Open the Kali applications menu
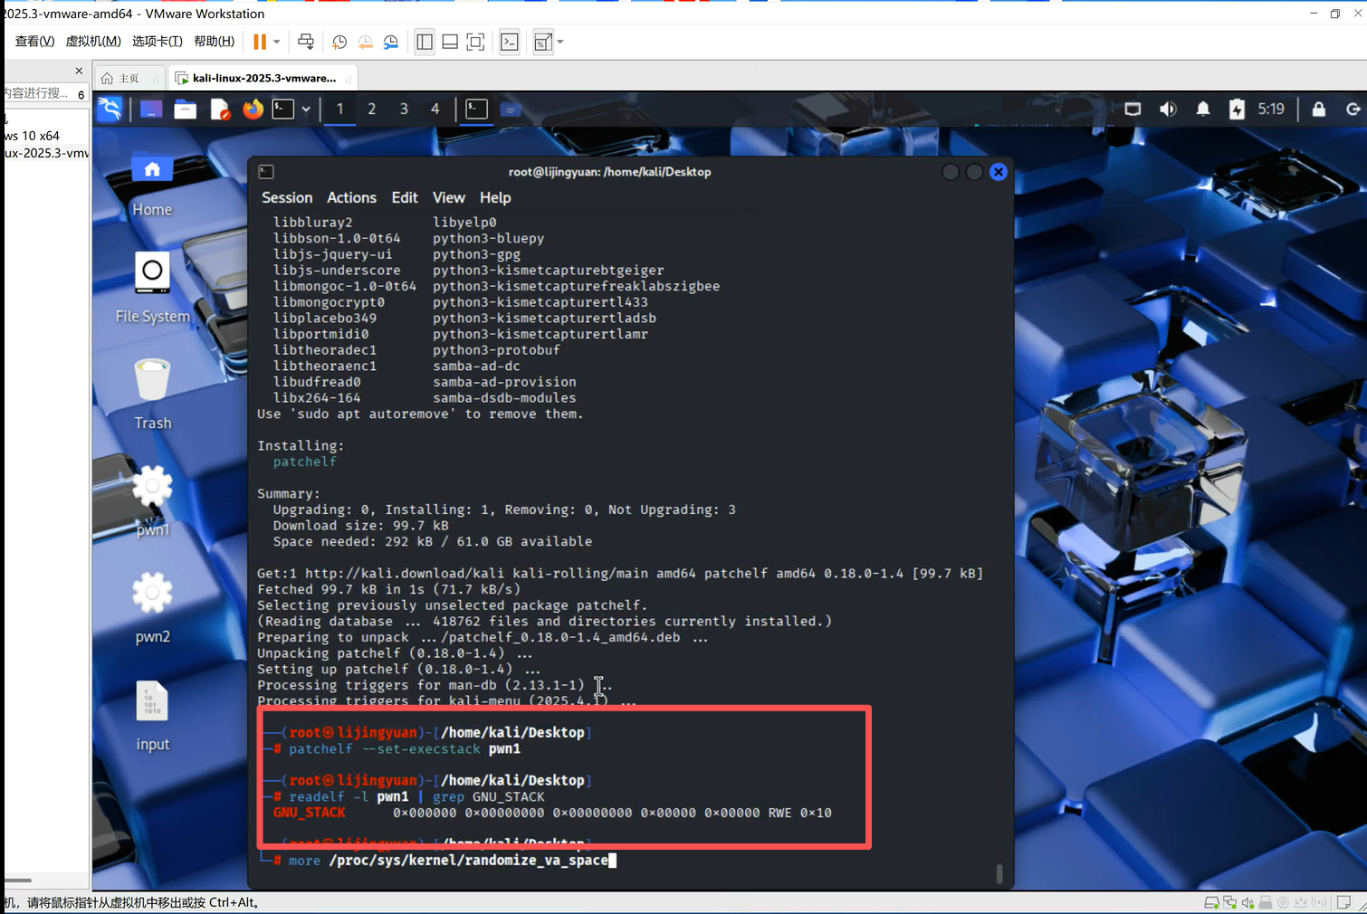The height and width of the screenshot is (914, 1367). pyautogui.click(x=110, y=109)
